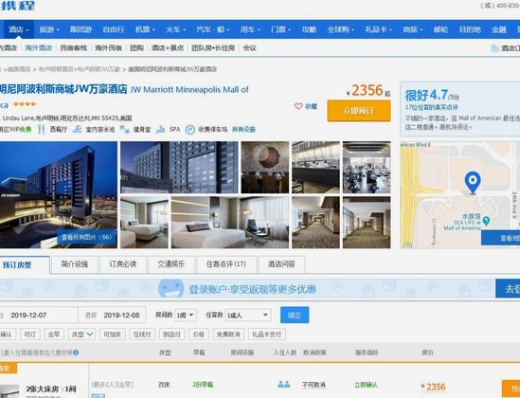Expand the 机票 navigation menu
Viewport: 520px width, 398px height.
point(145,29)
